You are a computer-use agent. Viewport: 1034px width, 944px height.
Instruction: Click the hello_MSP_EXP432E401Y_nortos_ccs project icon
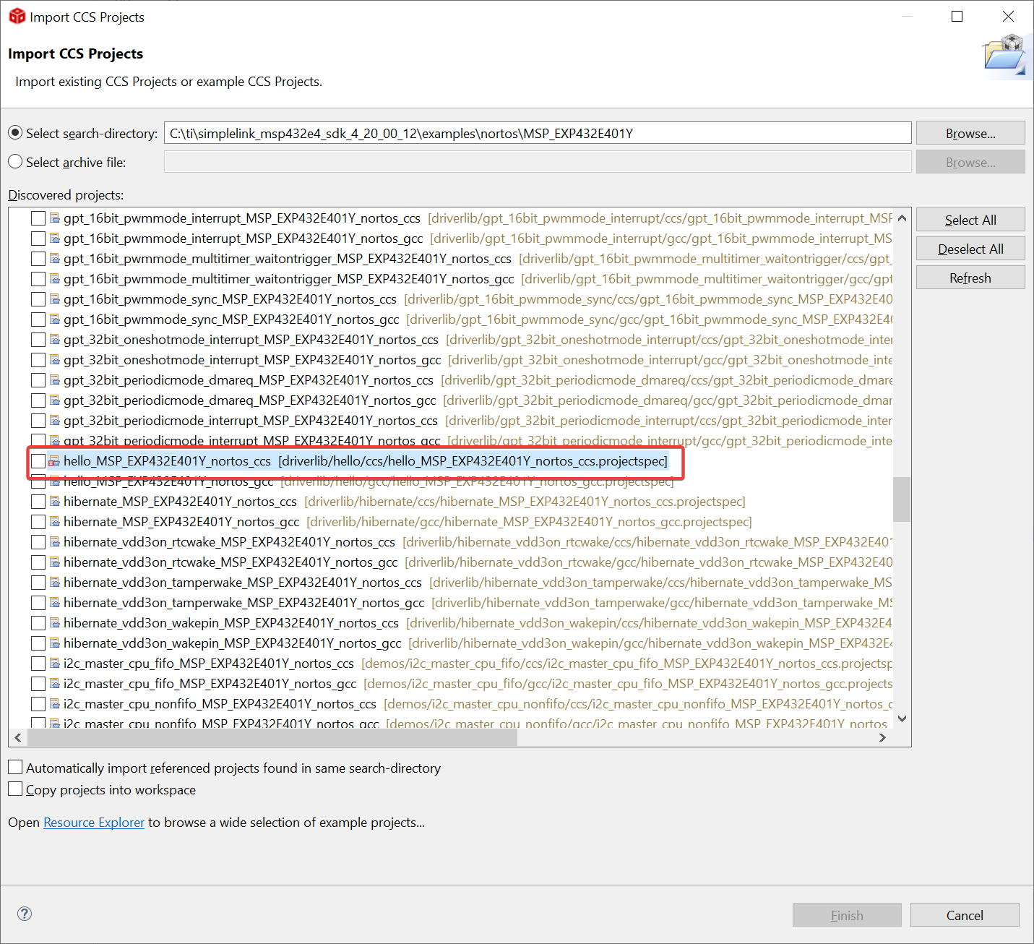coord(54,461)
